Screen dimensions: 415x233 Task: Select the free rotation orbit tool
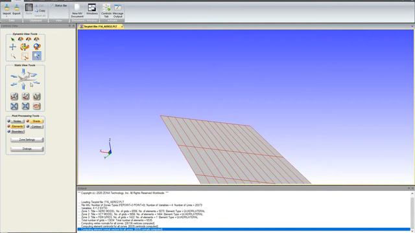25,47
